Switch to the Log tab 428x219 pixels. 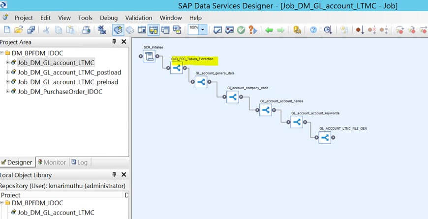79,162
